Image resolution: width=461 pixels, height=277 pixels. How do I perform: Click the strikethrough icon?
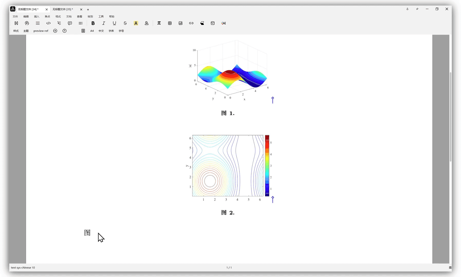point(125,23)
